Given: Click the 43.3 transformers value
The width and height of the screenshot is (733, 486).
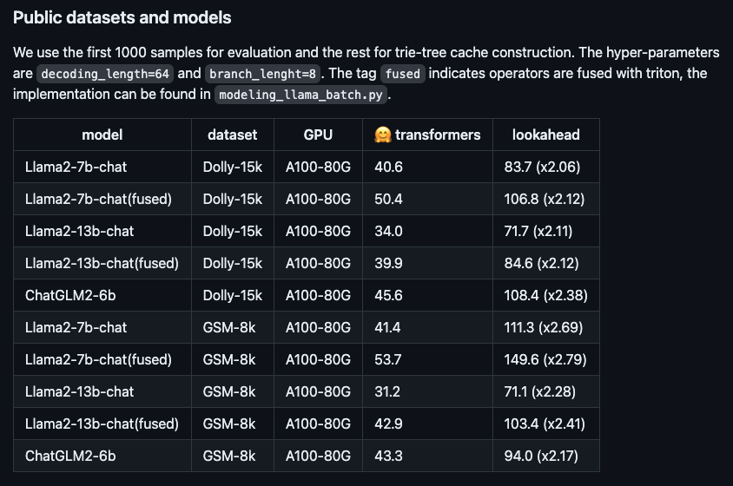Looking at the screenshot, I should (x=387, y=456).
